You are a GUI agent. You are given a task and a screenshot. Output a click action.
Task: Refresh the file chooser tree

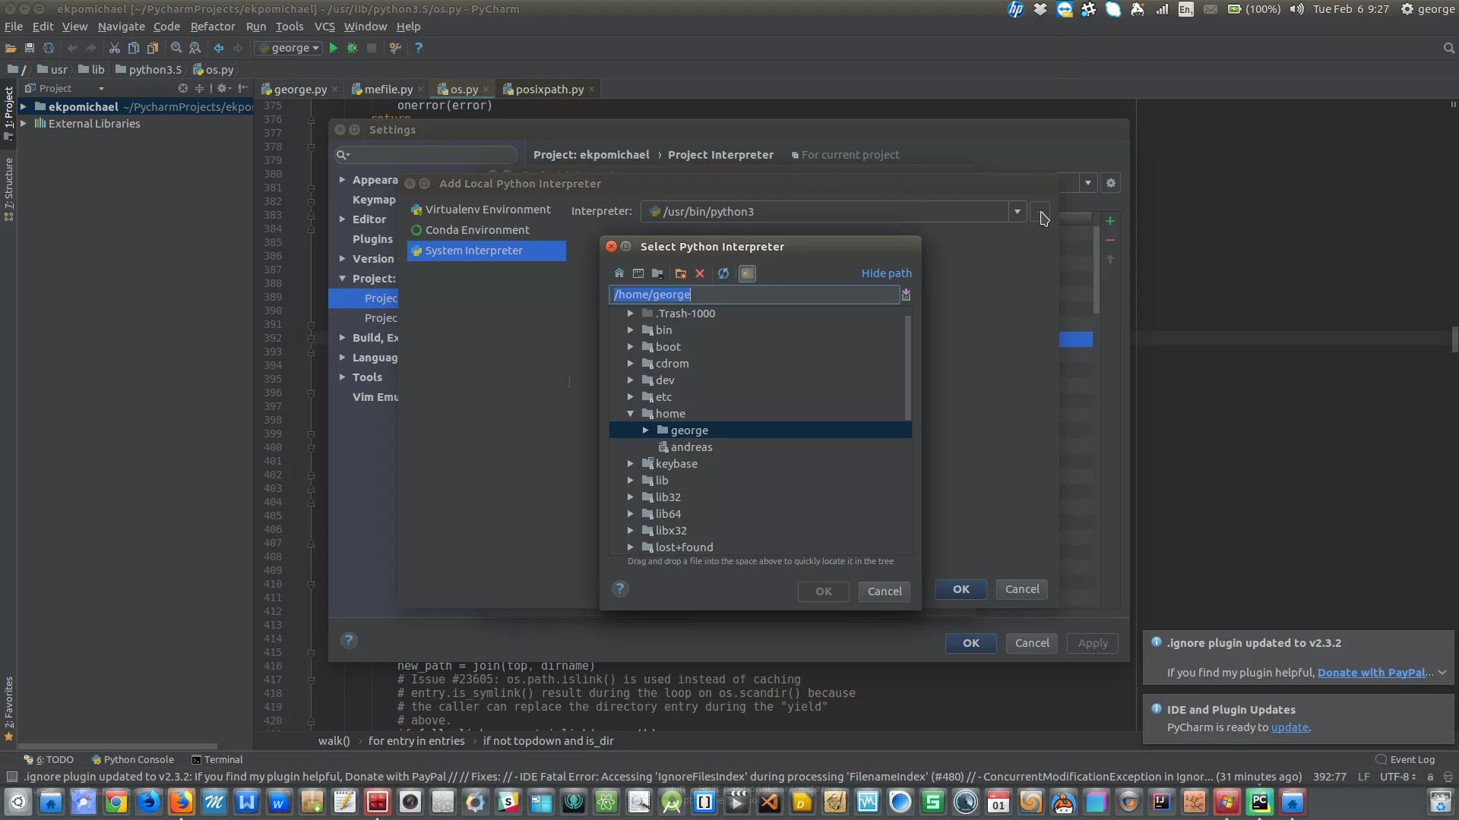click(723, 273)
